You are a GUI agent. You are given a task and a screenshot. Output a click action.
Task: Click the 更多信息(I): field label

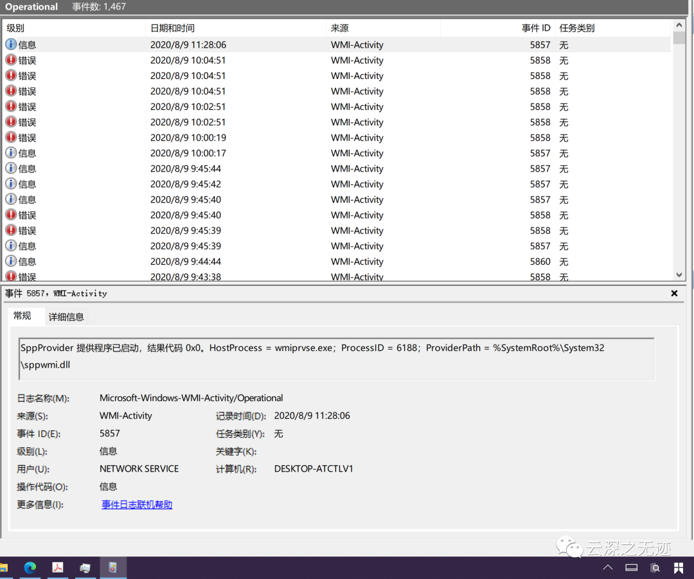coord(40,504)
